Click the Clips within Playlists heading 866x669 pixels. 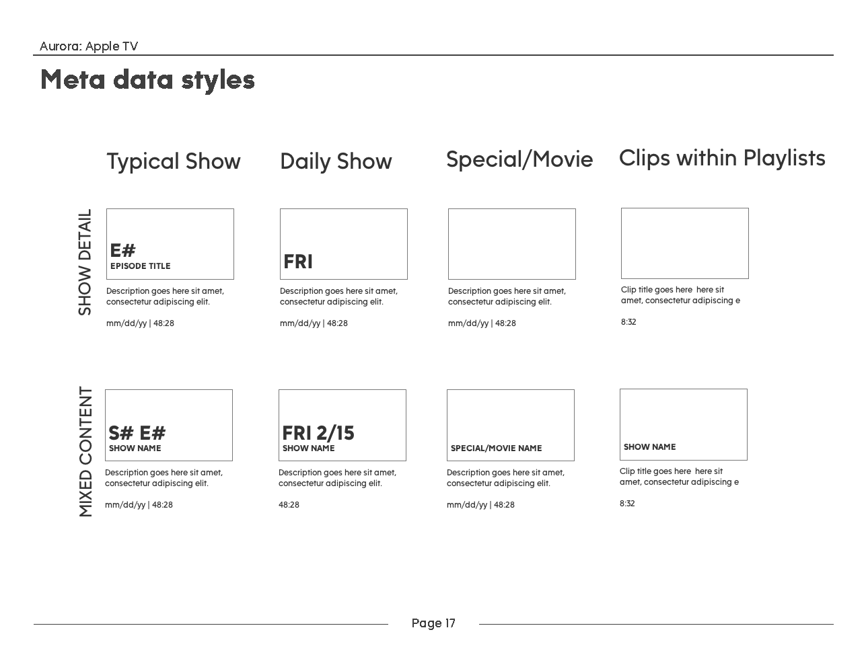click(722, 158)
